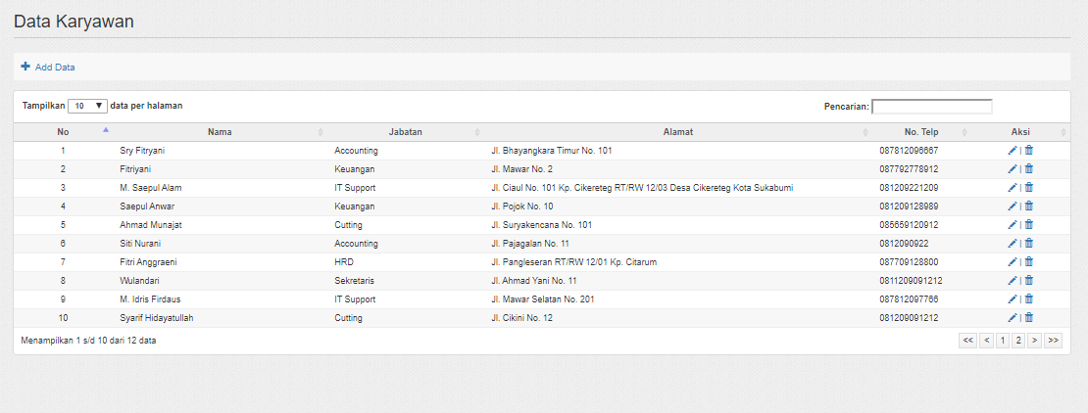Sort table by No. Telp column header
The image size is (1088, 413).
coord(920,132)
